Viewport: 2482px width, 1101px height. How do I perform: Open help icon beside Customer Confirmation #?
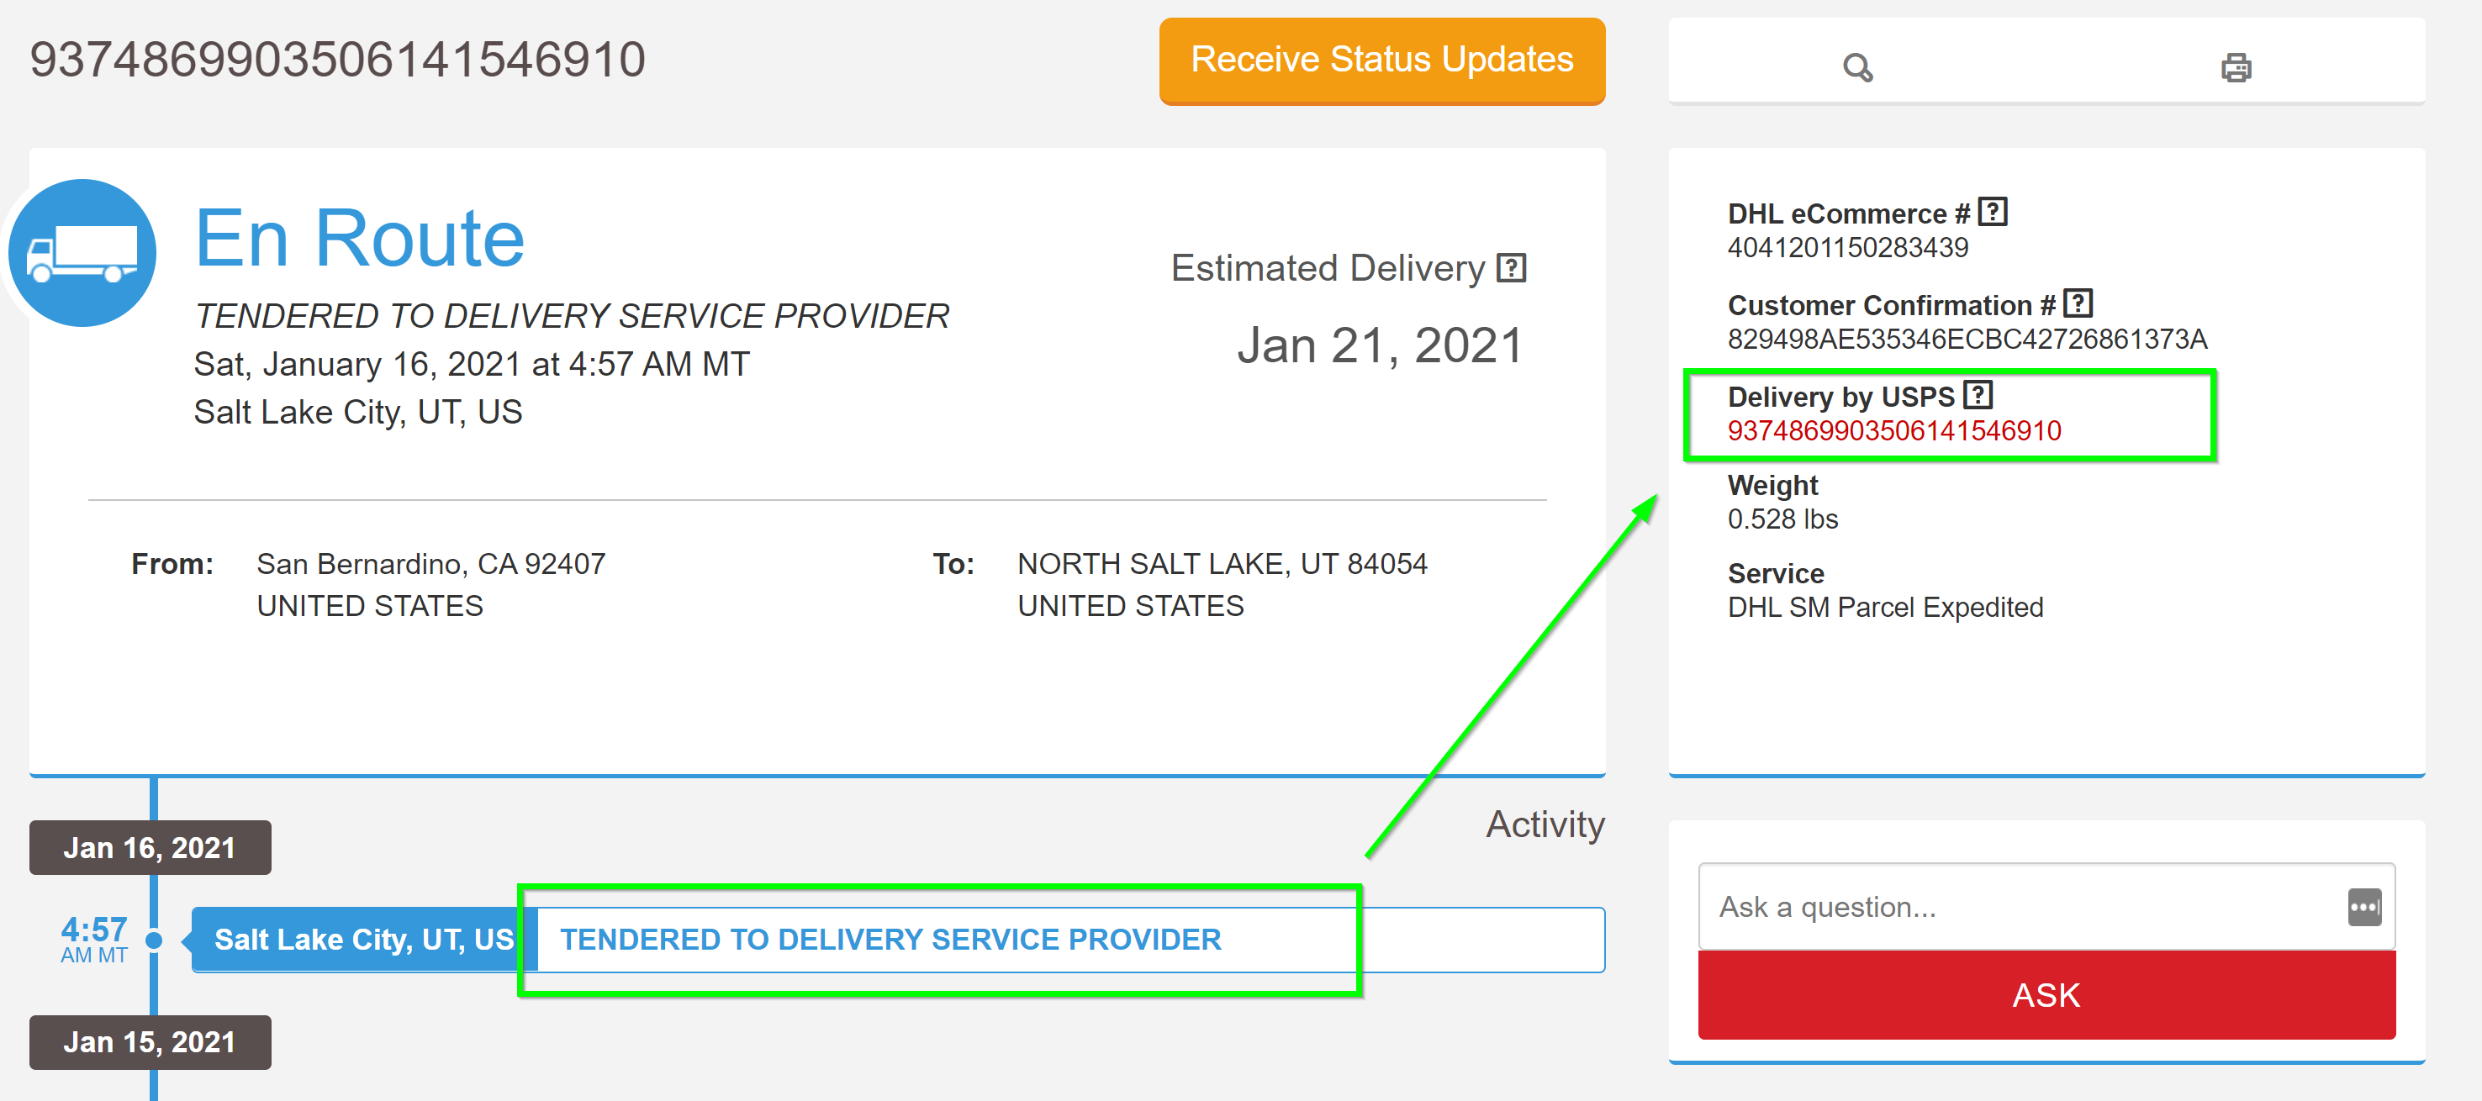(x=2078, y=303)
